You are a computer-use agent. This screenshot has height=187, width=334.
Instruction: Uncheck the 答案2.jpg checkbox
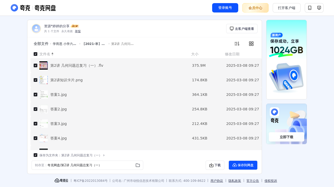pyautogui.click(x=35, y=109)
